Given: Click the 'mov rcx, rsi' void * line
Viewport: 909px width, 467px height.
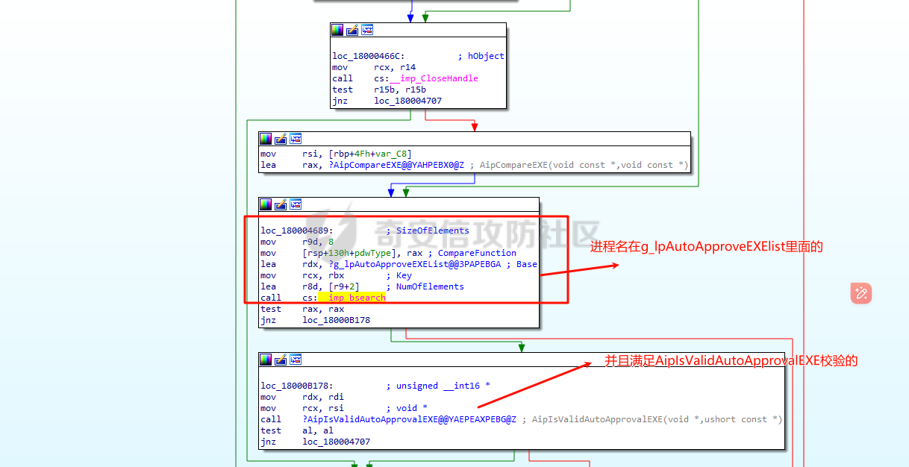Looking at the screenshot, I should click(344, 408).
